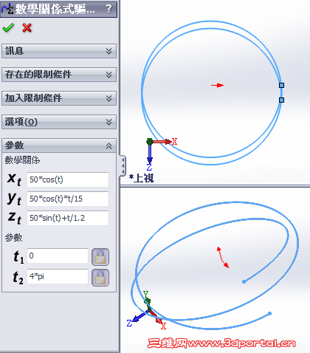Image resolution: width=310 pixels, height=353 pixels.
Task: Expand the 加入限制條件 section
Action: (59, 98)
